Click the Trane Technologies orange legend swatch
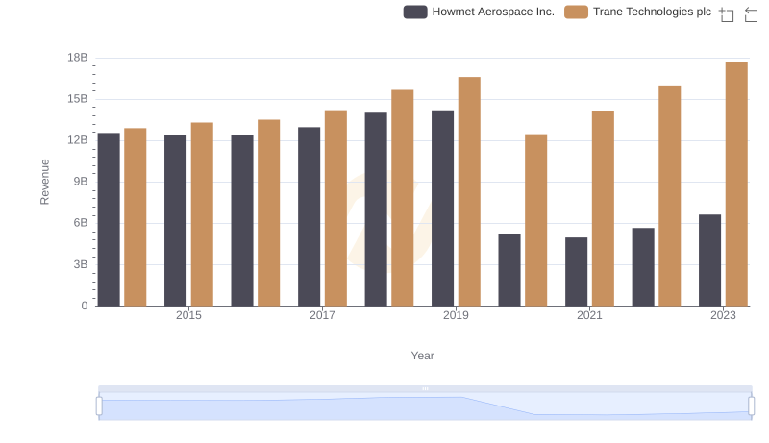The height and width of the screenshot is (443, 769). coord(576,12)
